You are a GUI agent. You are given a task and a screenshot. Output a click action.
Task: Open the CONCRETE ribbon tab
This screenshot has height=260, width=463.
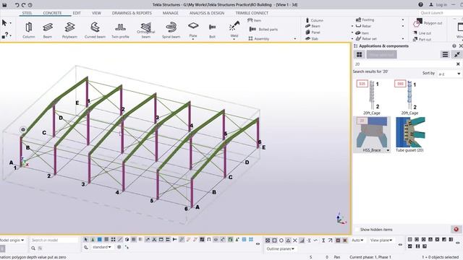tap(52, 13)
